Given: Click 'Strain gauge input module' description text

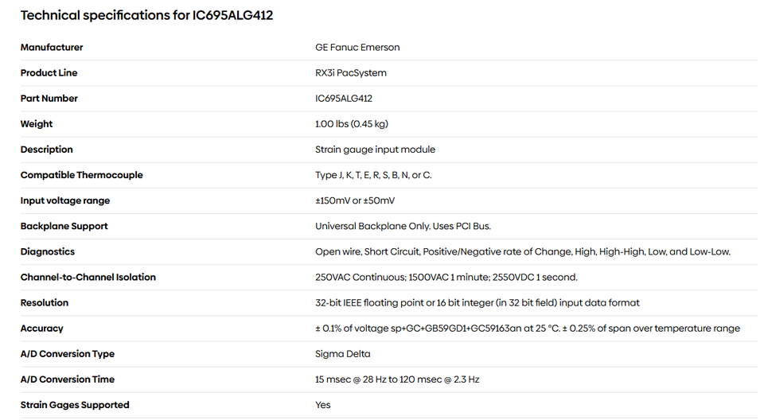Looking at the screenshot, I should coord(375,150).
